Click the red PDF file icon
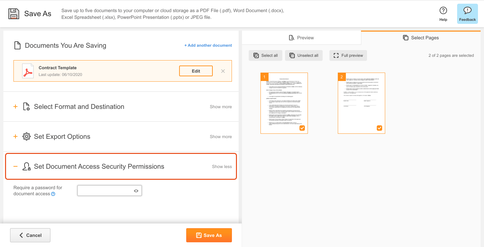484x247 pixels. [x=28, y=71]
